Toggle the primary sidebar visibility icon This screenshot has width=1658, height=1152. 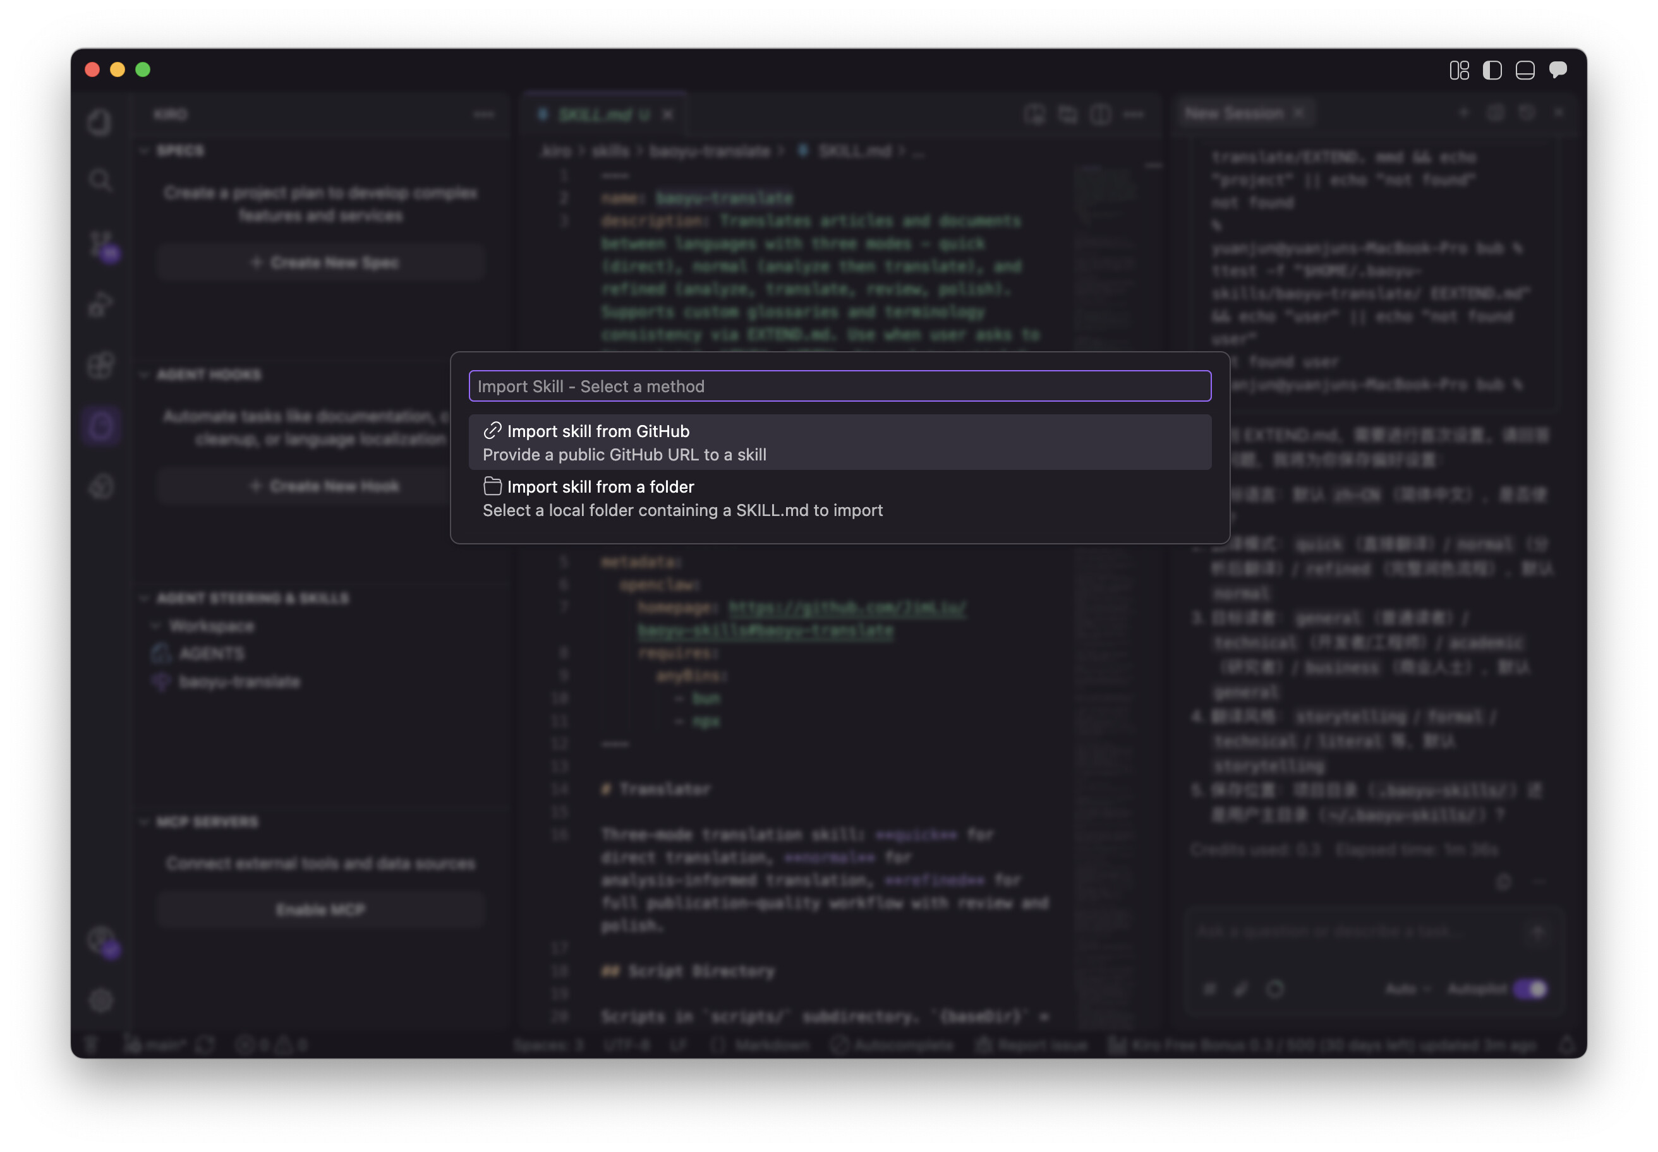1492,70
